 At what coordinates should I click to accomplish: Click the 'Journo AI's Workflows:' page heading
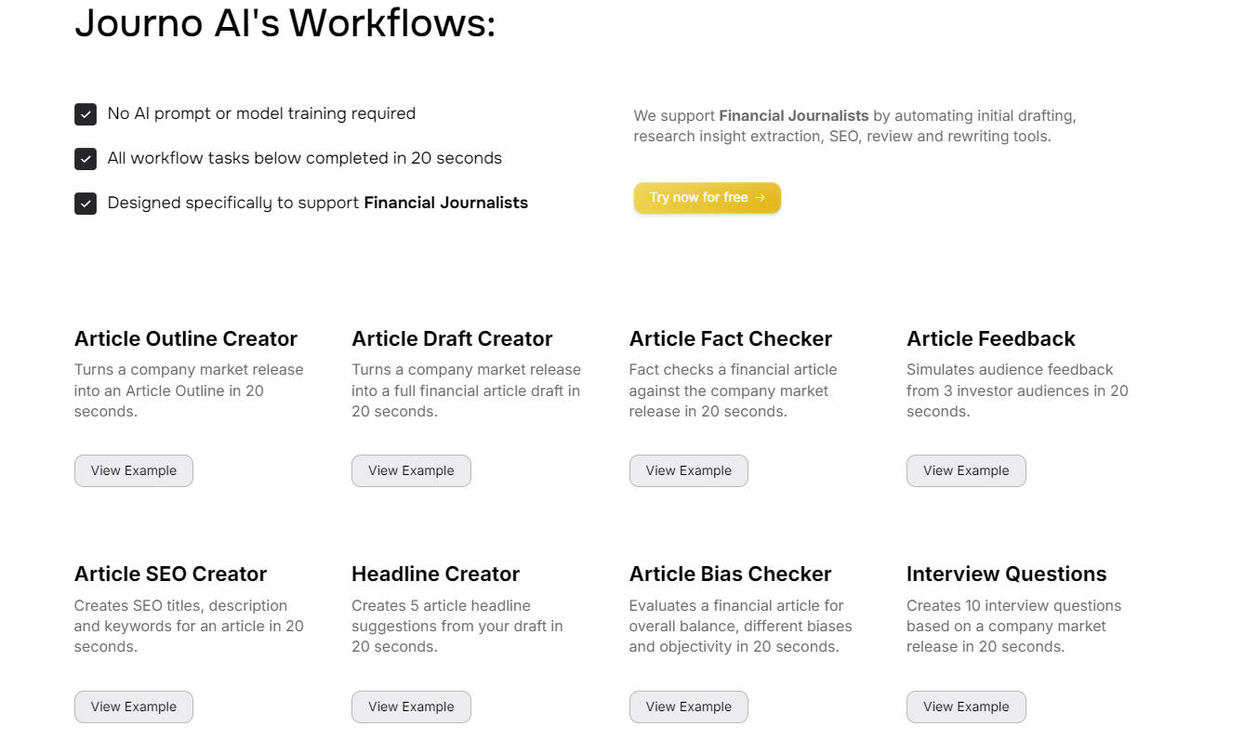tap(285, 22)
